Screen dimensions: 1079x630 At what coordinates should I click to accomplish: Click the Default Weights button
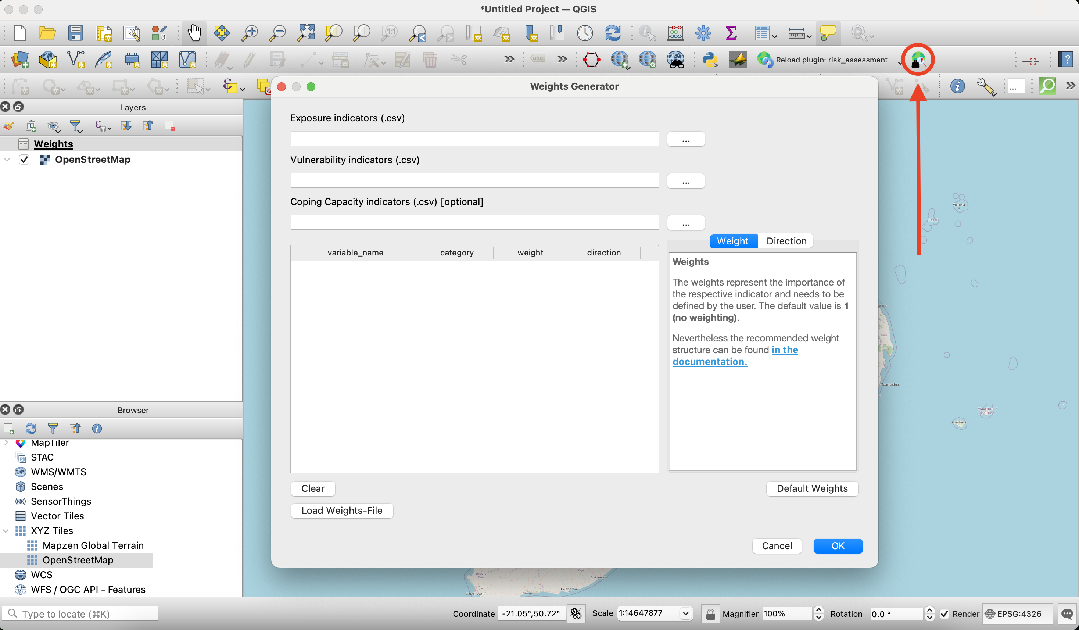click(x=811, y=488)
